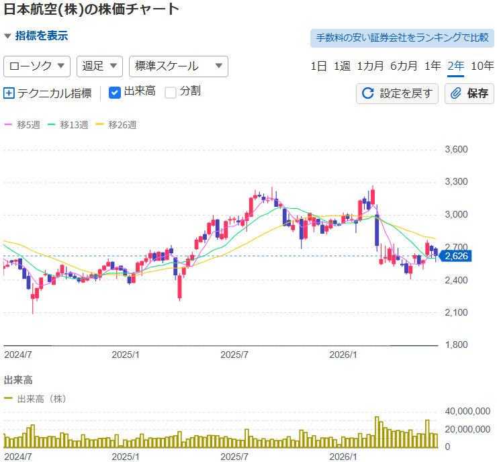
Task: Click the 2,100 price axis label
Action: pyautogui.click(x=456, y=312)
